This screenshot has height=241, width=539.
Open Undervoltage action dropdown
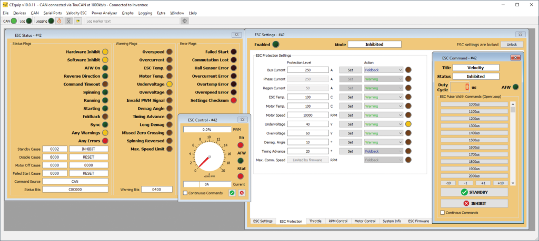tap(383, 124)
